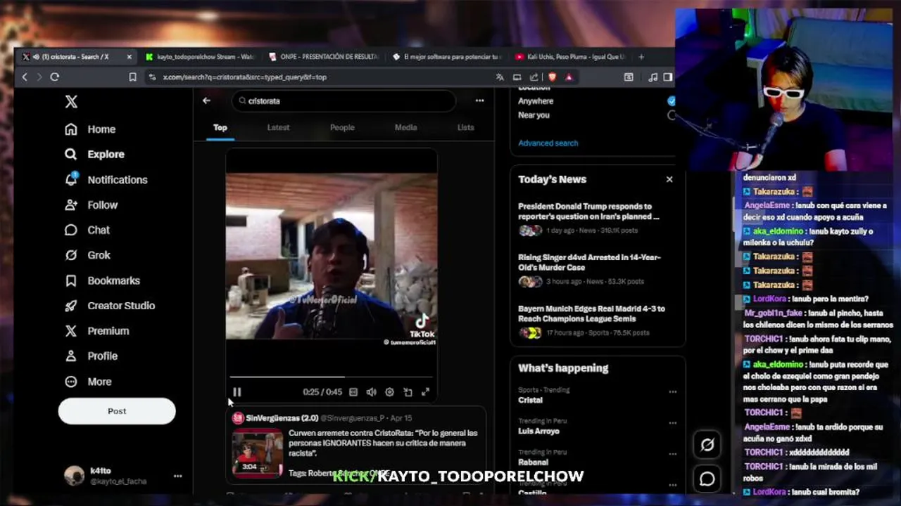Open the Brave Shields lion icon
This screenshot has width=901, height=506.
click(x=552, y=77)
